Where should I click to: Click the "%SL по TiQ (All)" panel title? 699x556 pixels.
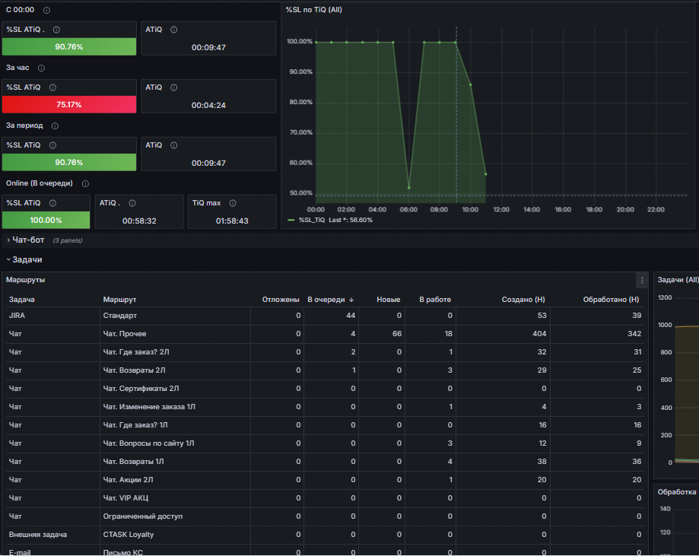click(314, 10)
